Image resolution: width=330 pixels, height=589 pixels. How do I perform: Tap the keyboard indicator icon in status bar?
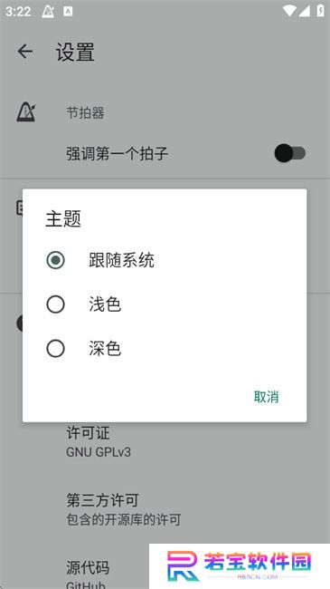68,12
